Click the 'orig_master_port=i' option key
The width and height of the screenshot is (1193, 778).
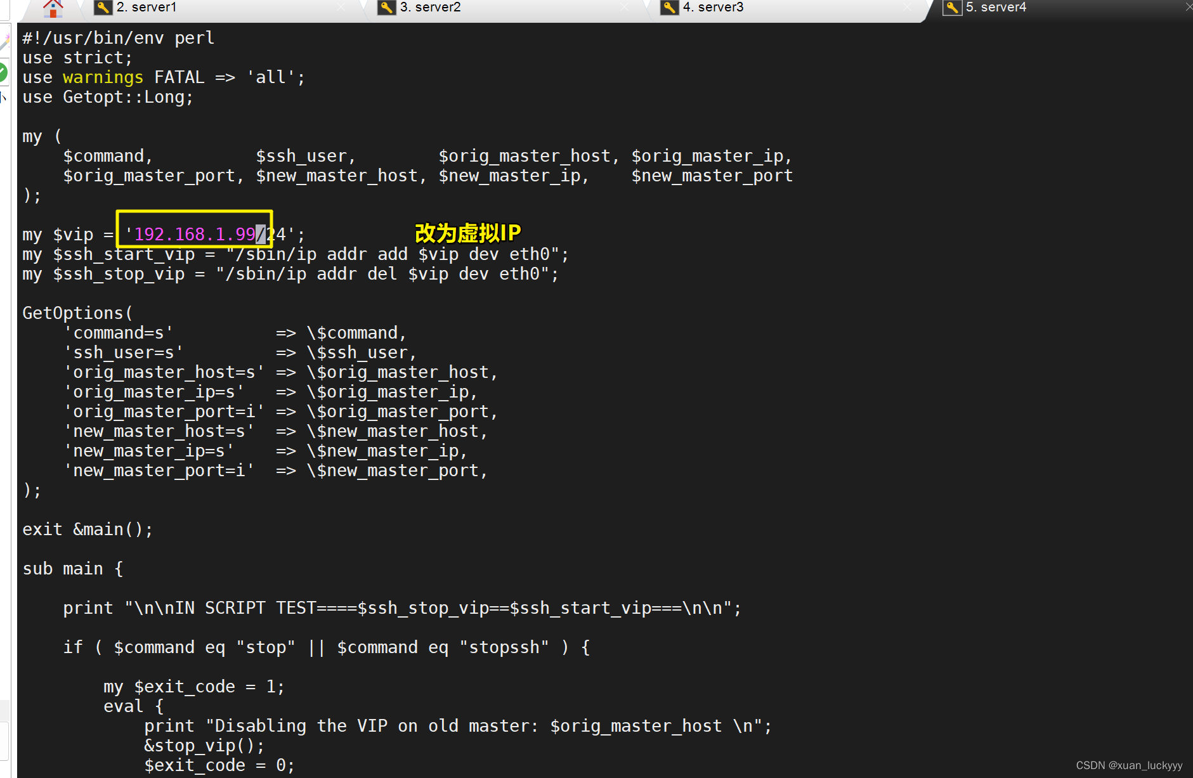pyautogui.click(x=164, y=412)
